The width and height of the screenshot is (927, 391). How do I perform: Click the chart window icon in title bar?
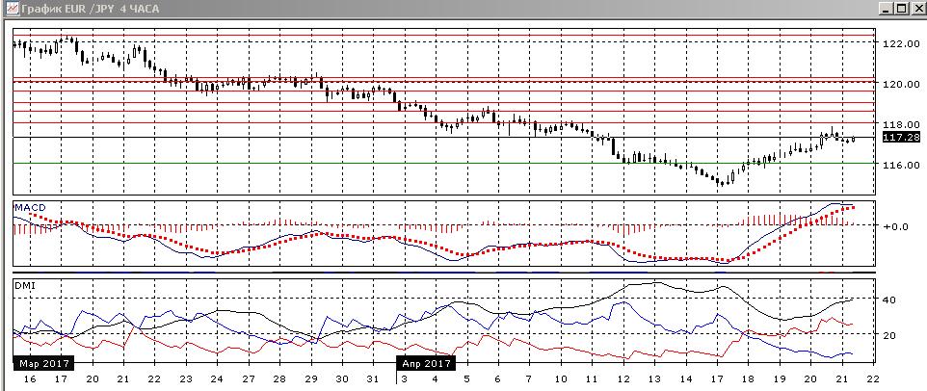coord(12,9)
